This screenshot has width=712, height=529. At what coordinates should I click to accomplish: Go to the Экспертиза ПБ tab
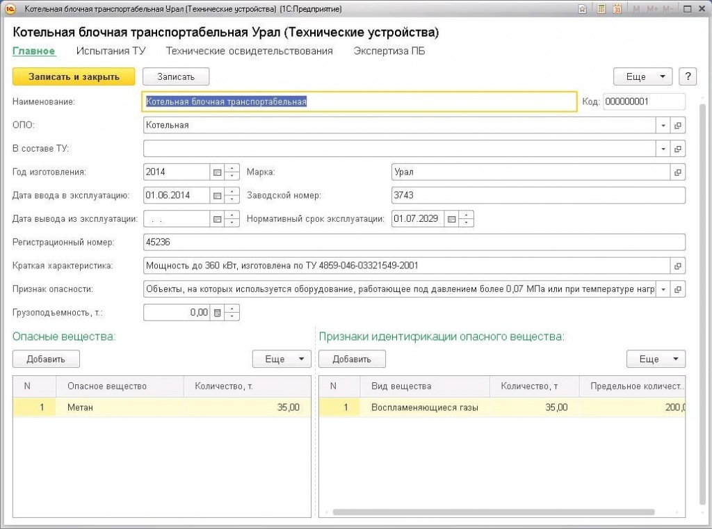coord(389,51)
